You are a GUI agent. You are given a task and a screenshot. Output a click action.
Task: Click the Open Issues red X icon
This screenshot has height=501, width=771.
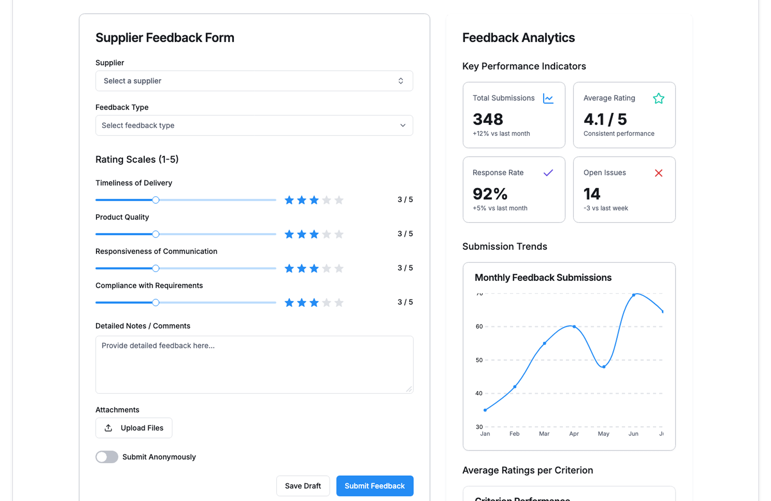coord(659,173)
